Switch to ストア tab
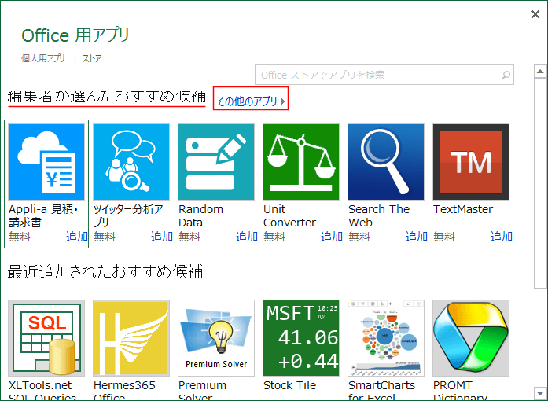The height and width of the screenshot is (401, 548). click(x=92, y=58)
